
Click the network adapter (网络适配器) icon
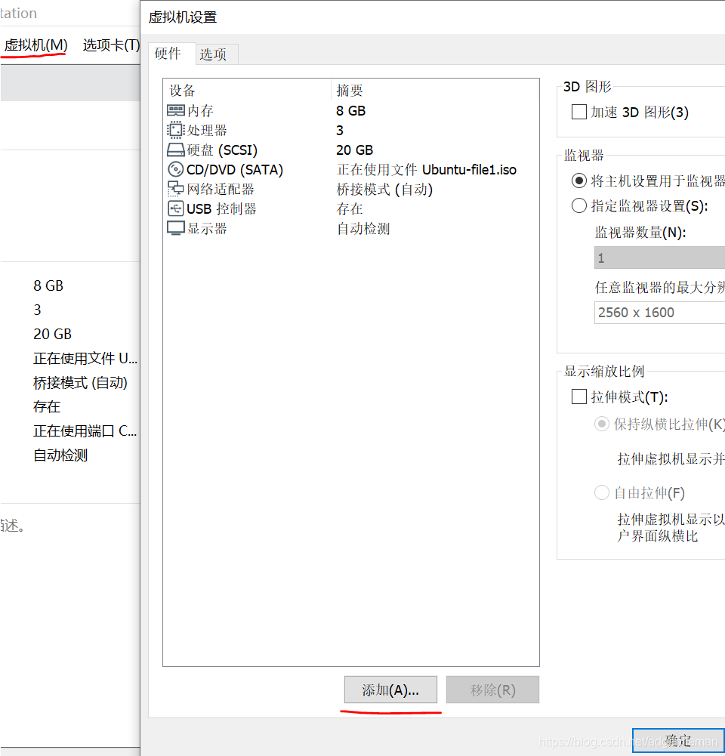coord(175,189)
